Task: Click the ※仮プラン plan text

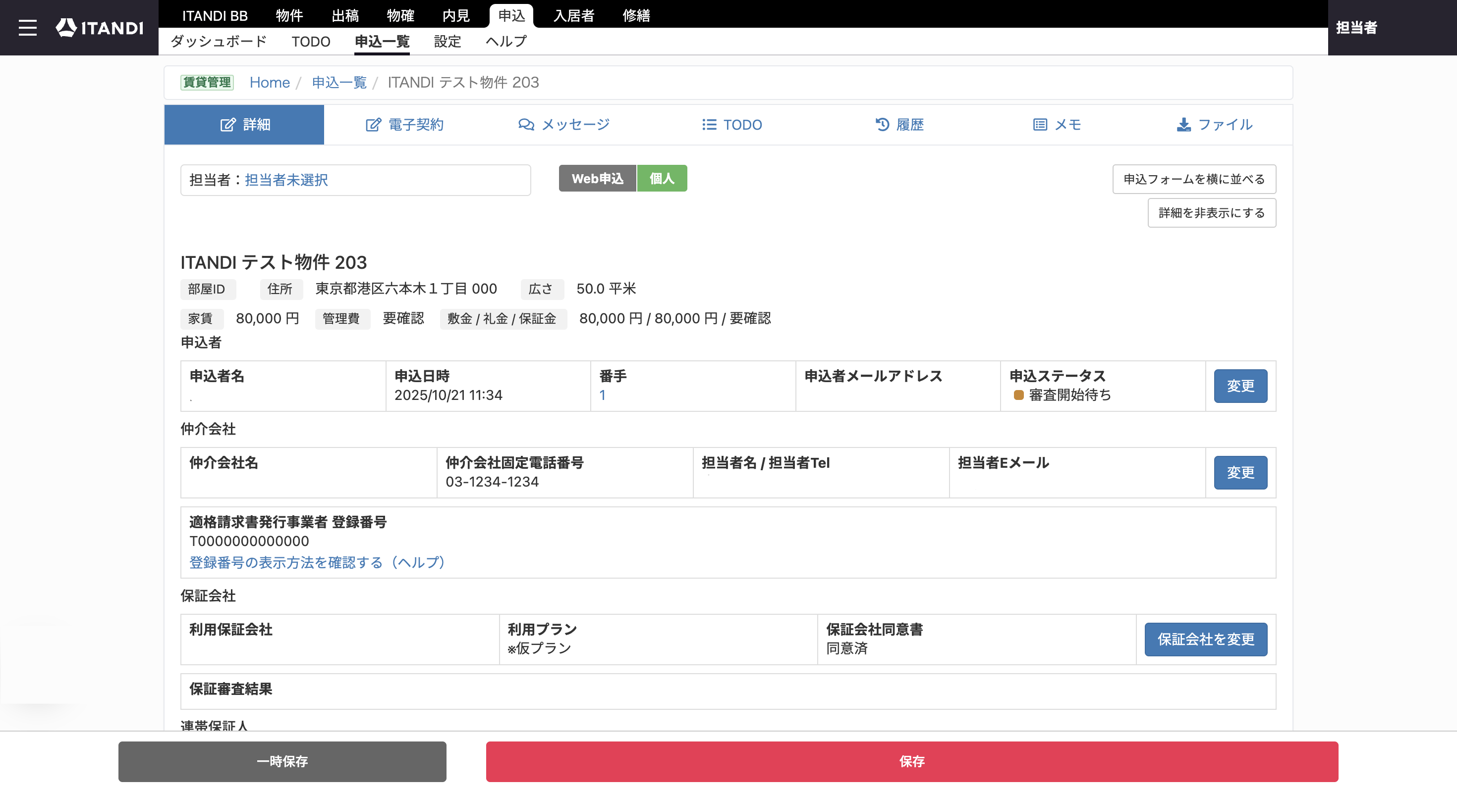Action: click(x=540, y=648)
